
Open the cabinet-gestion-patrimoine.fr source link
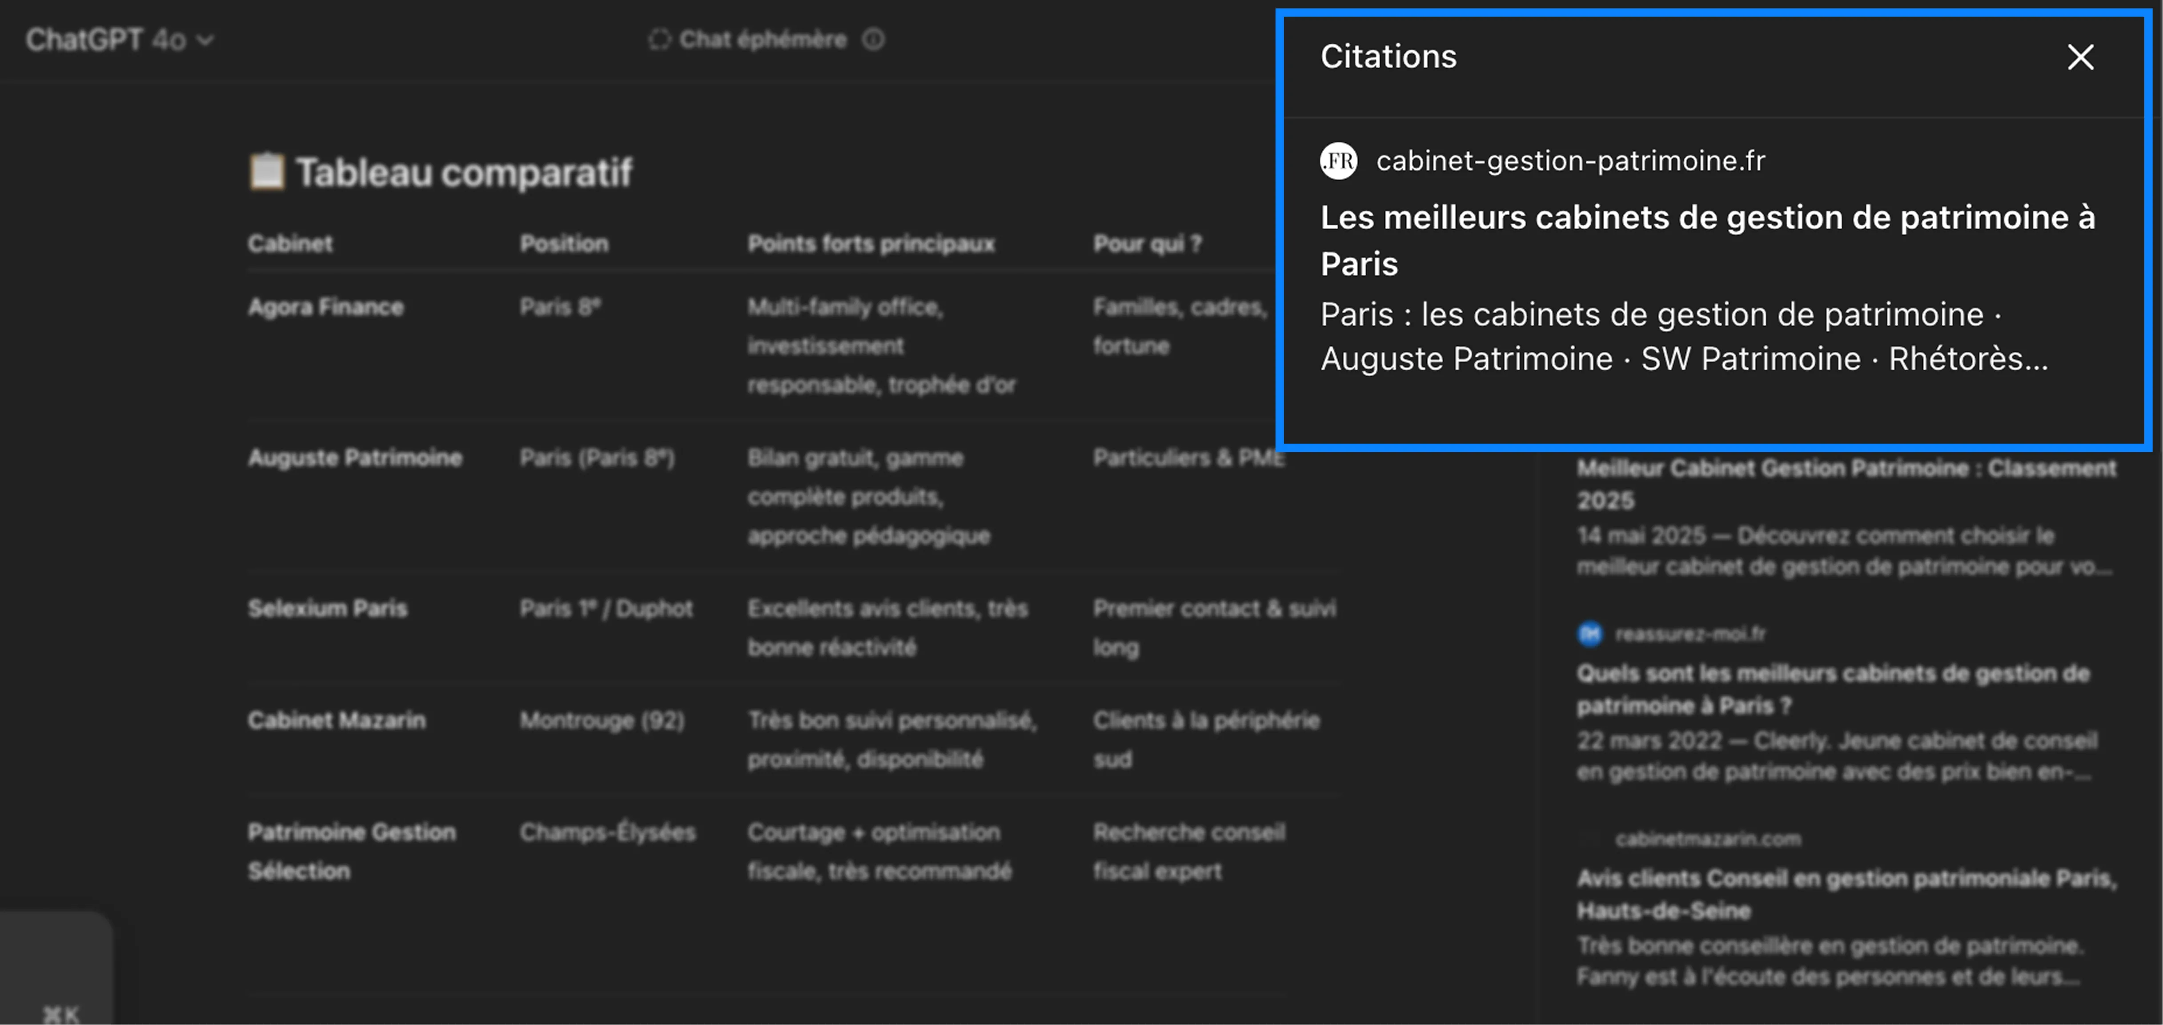pyautogui.click(x=1569, y=161)
